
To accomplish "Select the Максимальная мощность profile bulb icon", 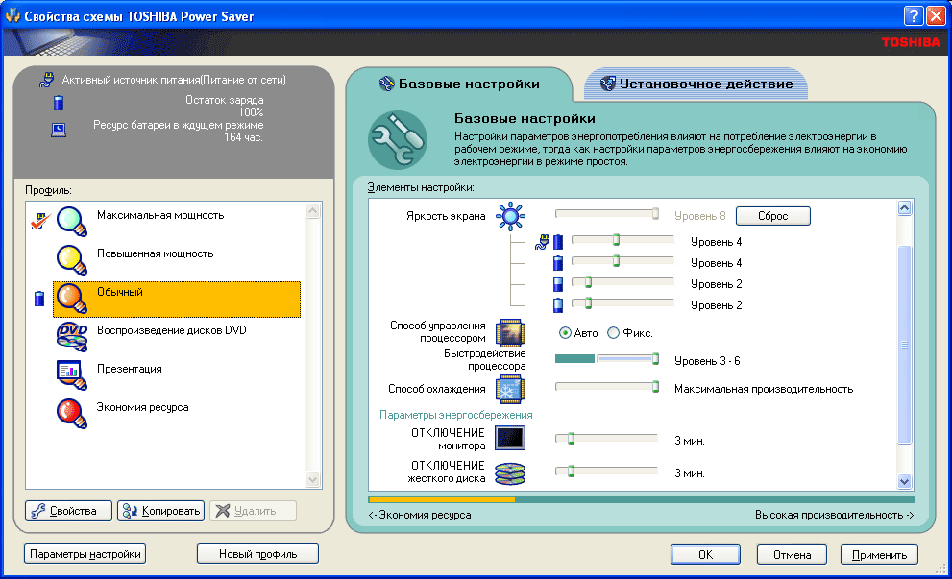I will point(72,222).
